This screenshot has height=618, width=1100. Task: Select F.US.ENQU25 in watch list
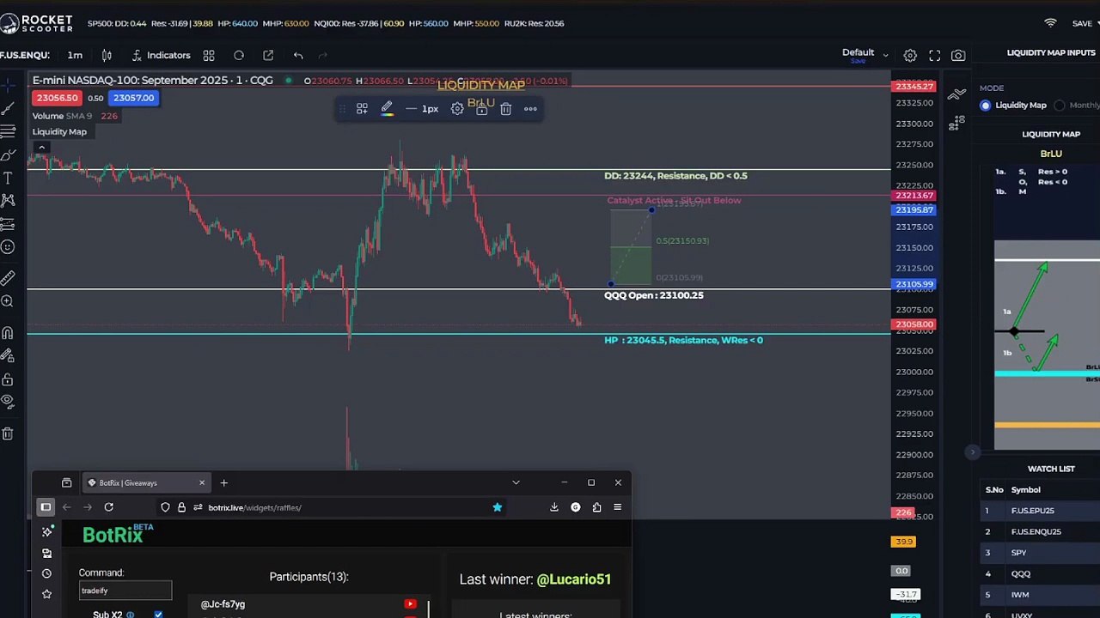click(x=1041, y=531)
